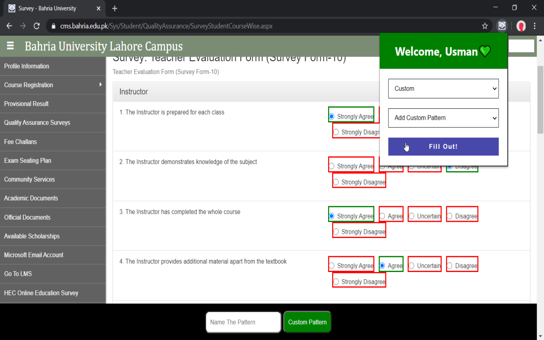The image size is (544, 340).
Task: Open Academic Documents in sidebar
Action: (53, 198)
